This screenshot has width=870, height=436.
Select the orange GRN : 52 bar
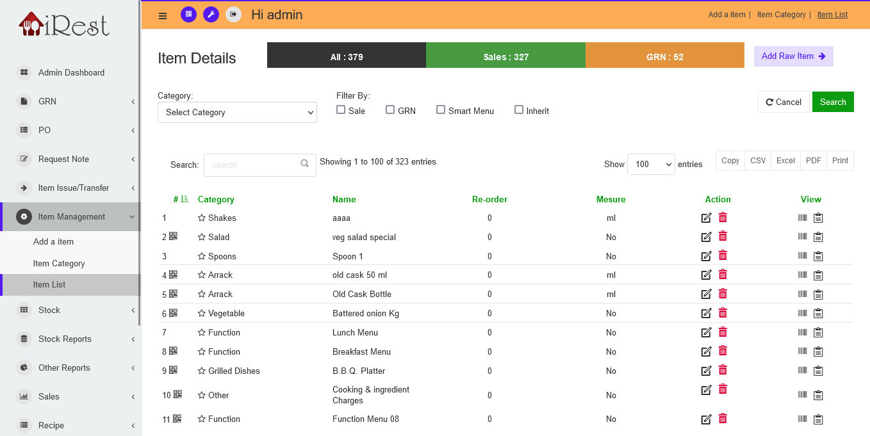click(664, 56)
